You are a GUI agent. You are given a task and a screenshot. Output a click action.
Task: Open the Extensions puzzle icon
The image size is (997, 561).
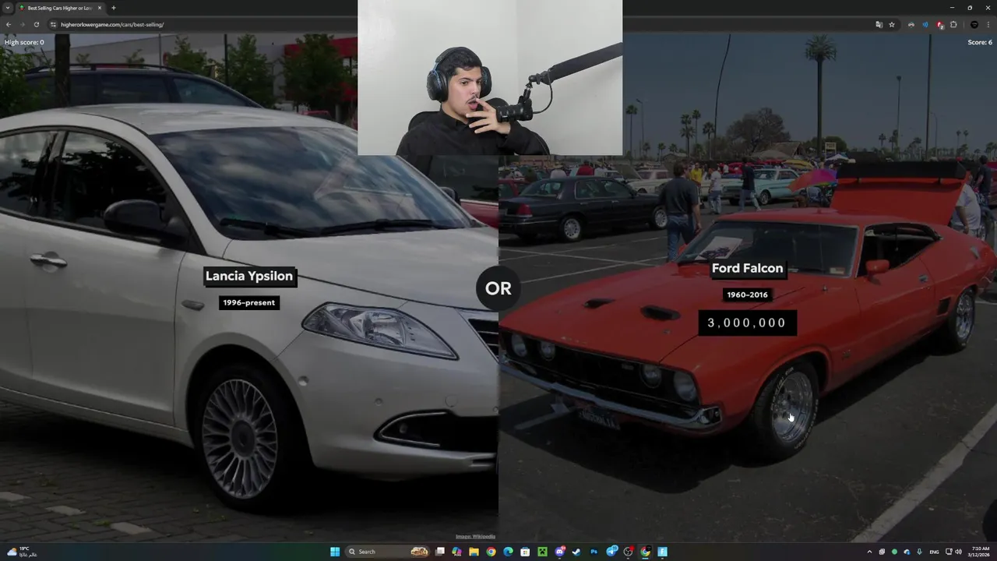coord(953,24)
